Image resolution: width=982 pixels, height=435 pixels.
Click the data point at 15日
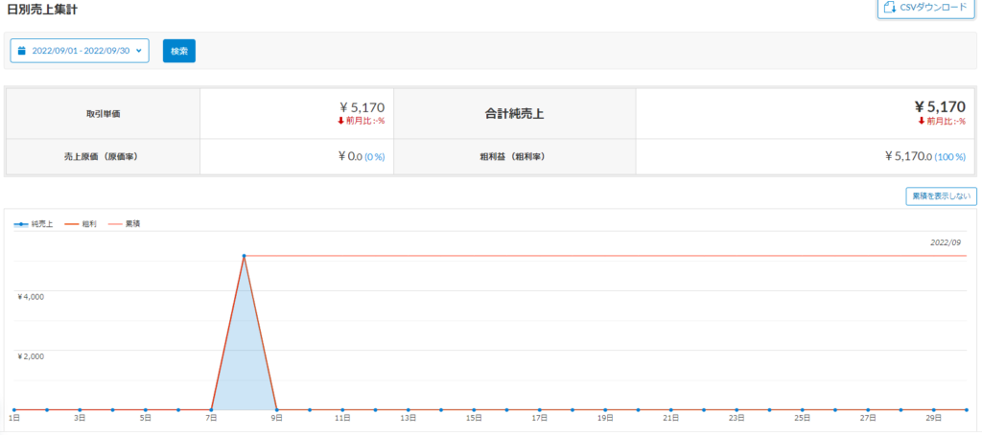click(x=474, y=409)
